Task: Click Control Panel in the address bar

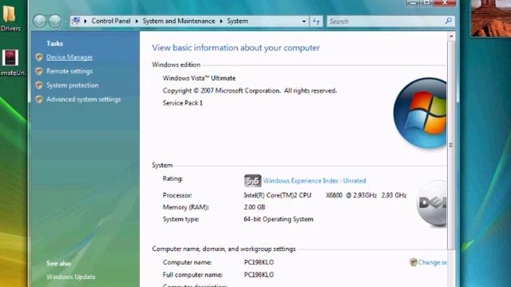Action: tap(111, 21)
